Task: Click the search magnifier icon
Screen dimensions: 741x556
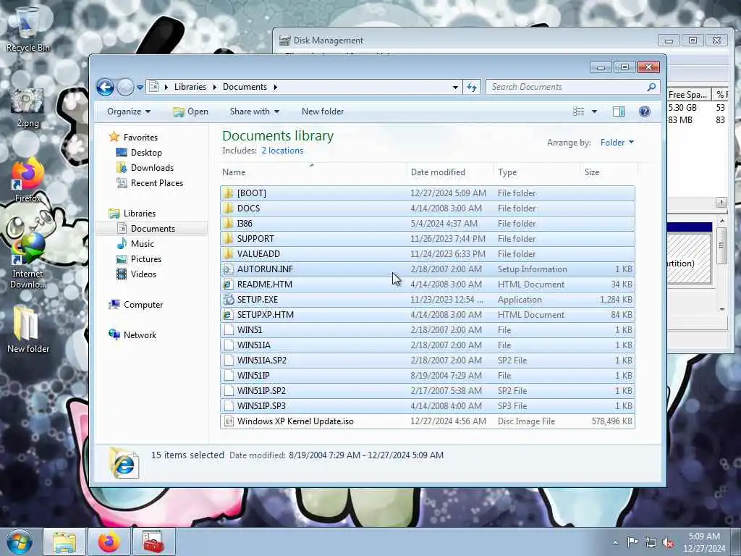Action: [x=652, y=87]
